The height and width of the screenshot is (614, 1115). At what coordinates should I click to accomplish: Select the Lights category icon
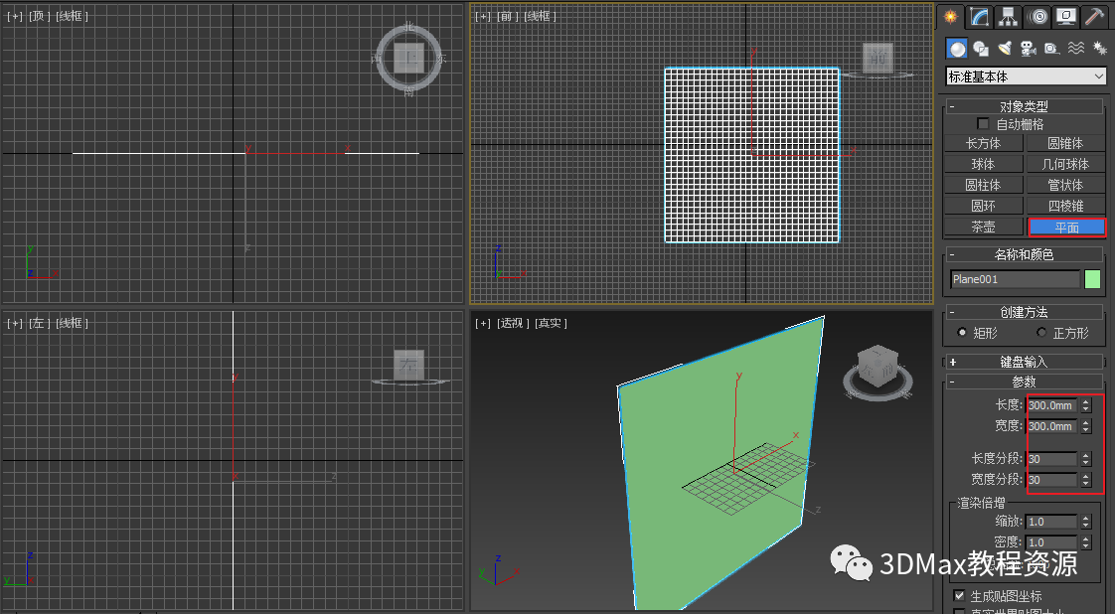pos(1005,49)
